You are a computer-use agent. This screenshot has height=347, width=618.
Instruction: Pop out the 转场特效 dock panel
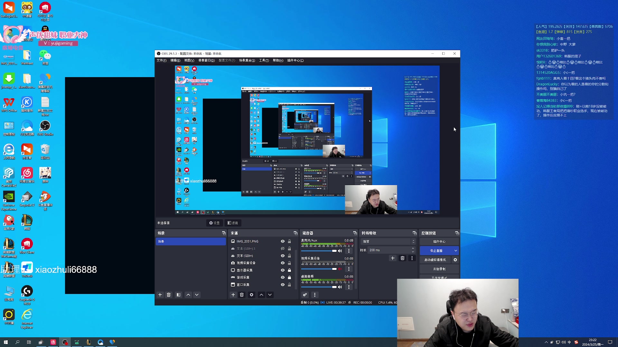tap(415, 233)
